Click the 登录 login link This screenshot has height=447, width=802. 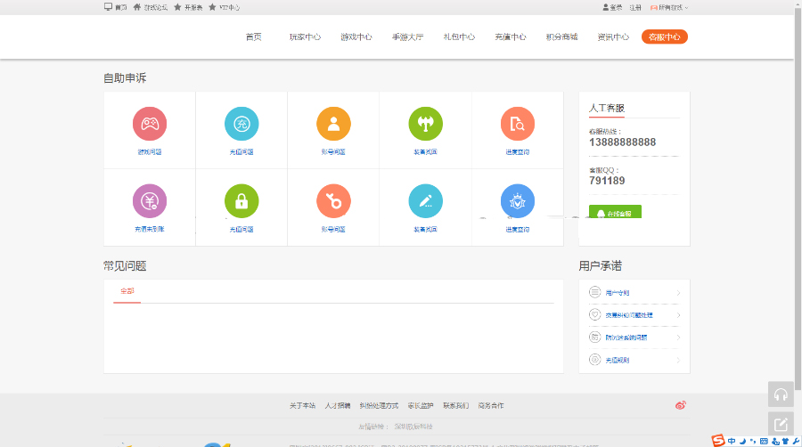[x=613, y=7]
